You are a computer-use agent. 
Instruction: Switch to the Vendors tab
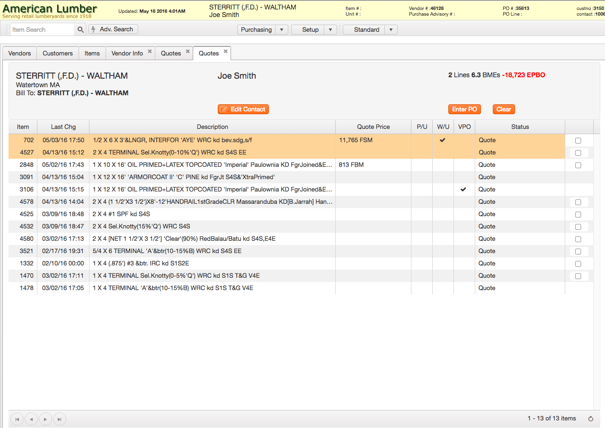coord(20,53)
